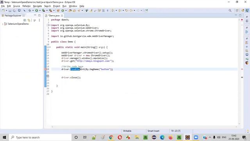Toggle Block Selection Mode icon

point(104,11)
